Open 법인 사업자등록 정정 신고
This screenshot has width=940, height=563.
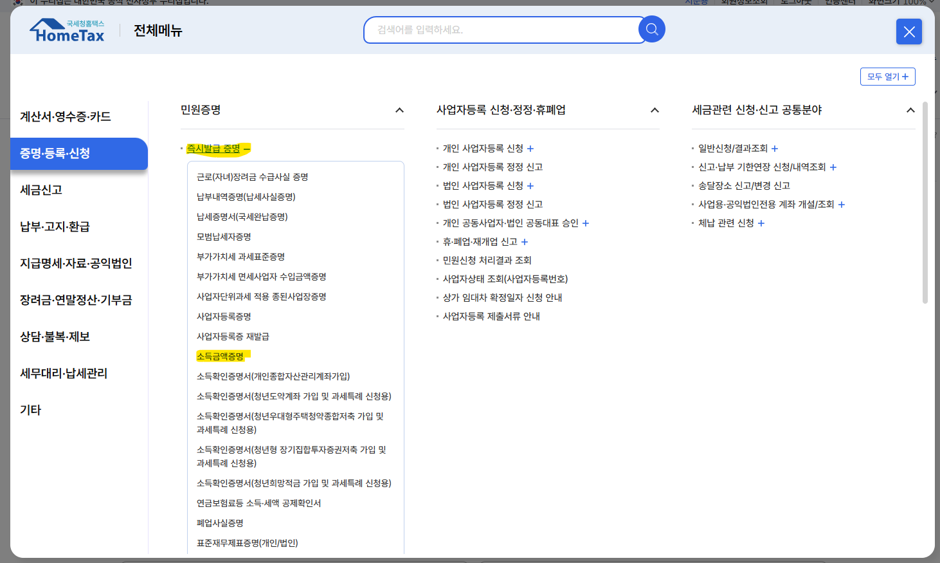click(493, 205)
